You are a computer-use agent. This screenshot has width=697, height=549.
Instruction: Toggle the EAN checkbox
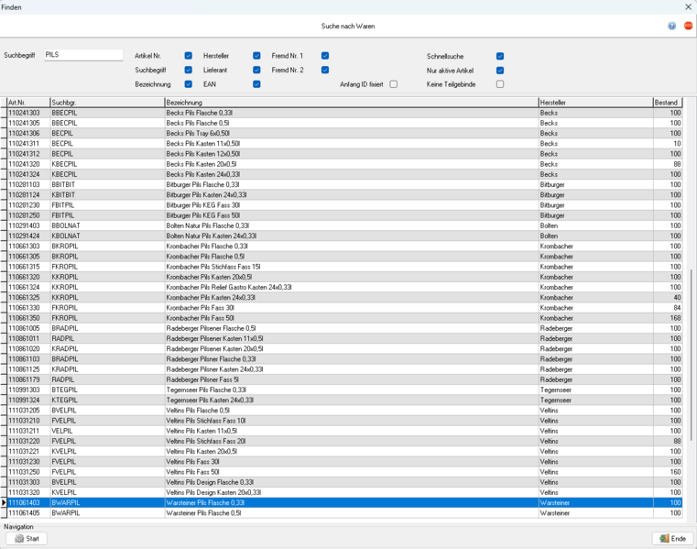(x=256, y=84)
